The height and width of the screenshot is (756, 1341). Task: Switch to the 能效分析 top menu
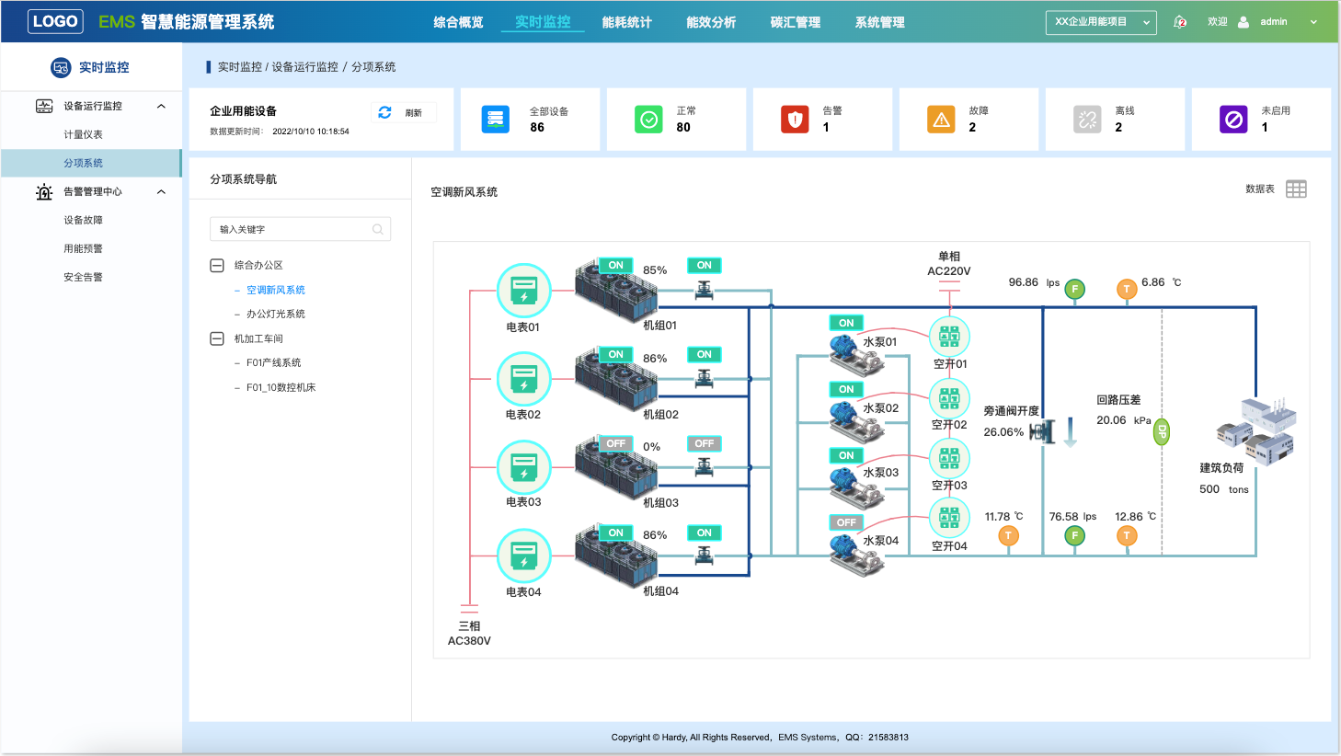pos(711,22)
